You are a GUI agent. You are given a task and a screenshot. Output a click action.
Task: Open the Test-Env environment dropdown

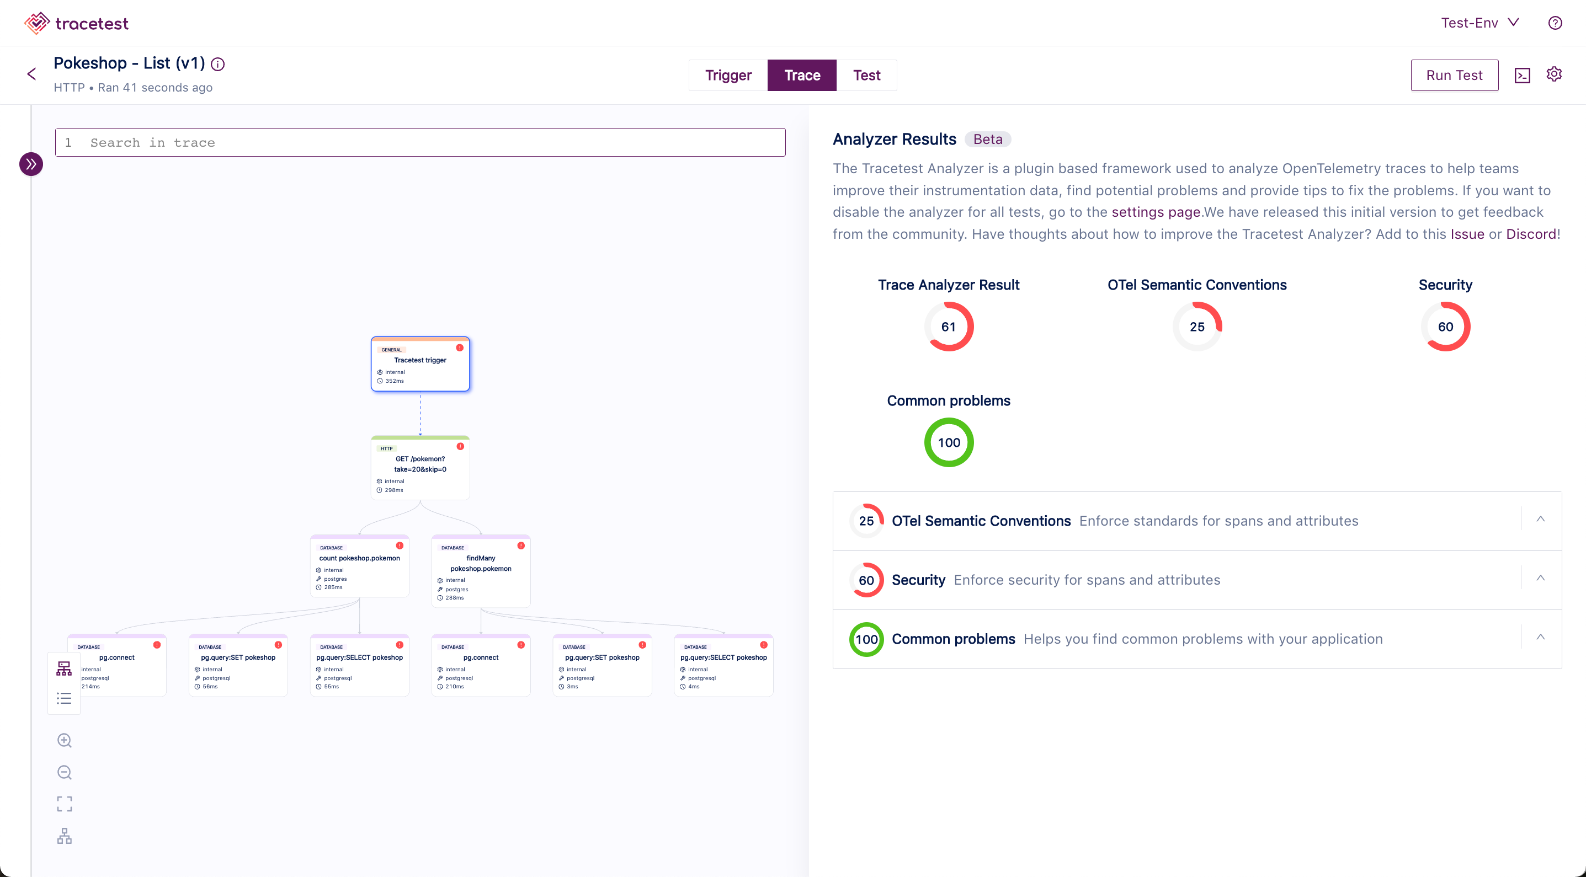[1480, 23]
